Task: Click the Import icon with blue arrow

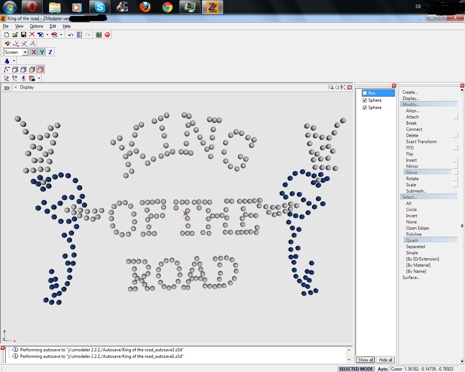Action: coord(40,35)
